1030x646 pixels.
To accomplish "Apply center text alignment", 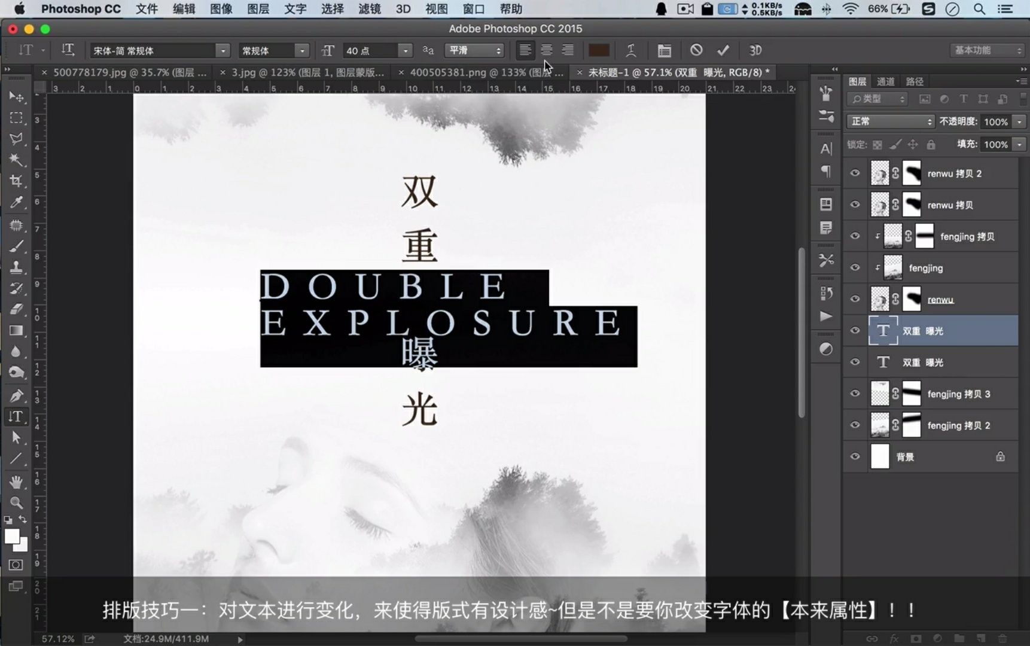I will (547, 50).
